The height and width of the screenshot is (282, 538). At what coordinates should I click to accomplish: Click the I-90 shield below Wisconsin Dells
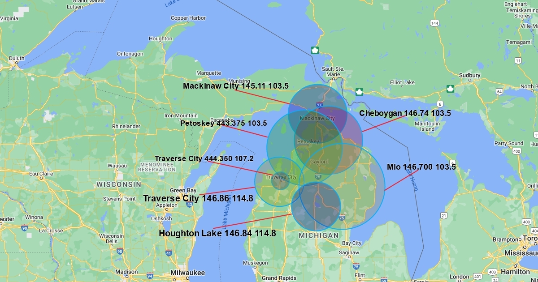(x=120, y=251)
